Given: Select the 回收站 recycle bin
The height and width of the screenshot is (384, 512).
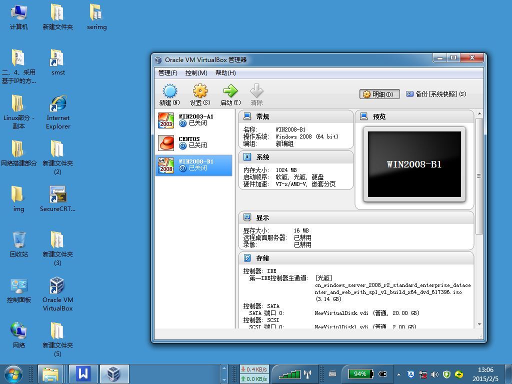Looking at the screenshot, I should (x=18, y=244).
